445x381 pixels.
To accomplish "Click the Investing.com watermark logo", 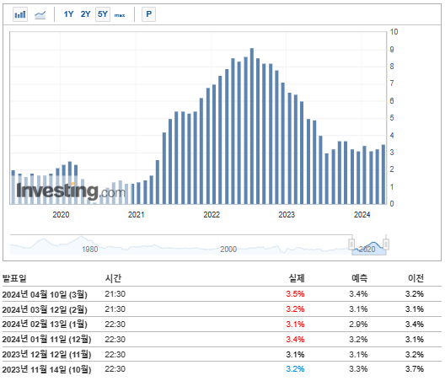I will tap(71, 190).
